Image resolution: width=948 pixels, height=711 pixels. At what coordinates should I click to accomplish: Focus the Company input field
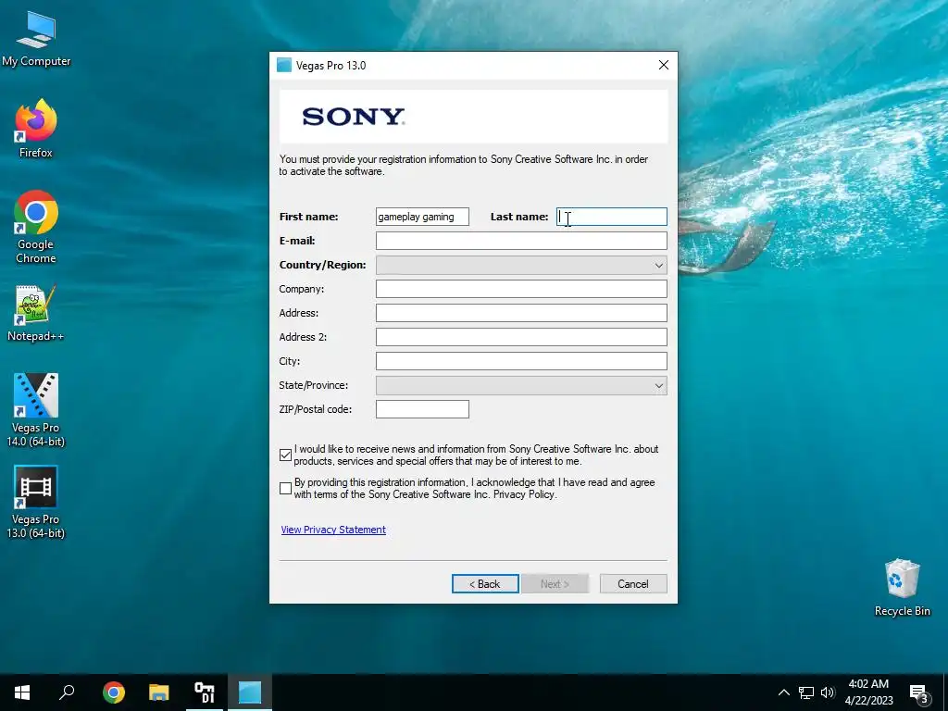521,289
